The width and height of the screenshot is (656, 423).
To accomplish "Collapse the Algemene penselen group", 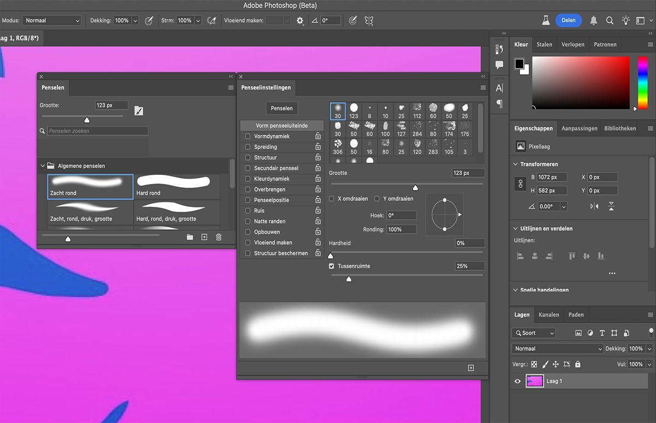I will coord(43,166).
